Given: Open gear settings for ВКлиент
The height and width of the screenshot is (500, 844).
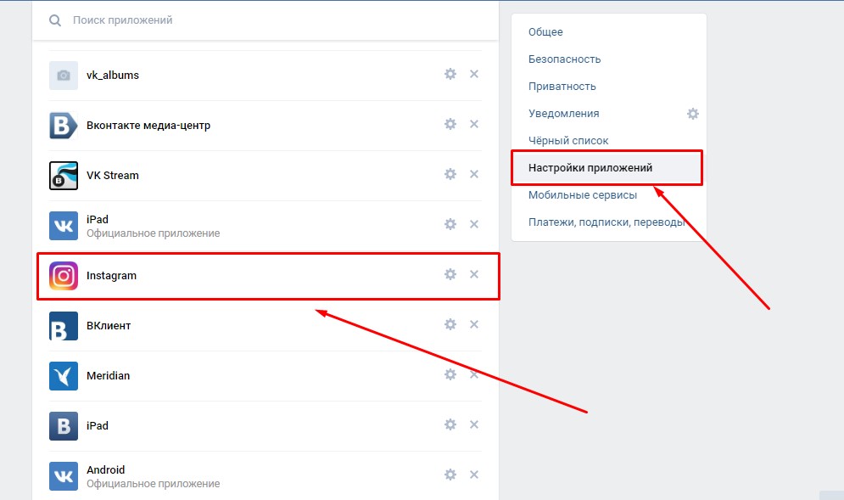Looking at the screenshot, I should tap(450, 324).
